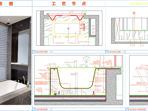Click the tall faucet spout in section drawing
148x111 pixels.
pyautogui.click(x=76, y=64)
